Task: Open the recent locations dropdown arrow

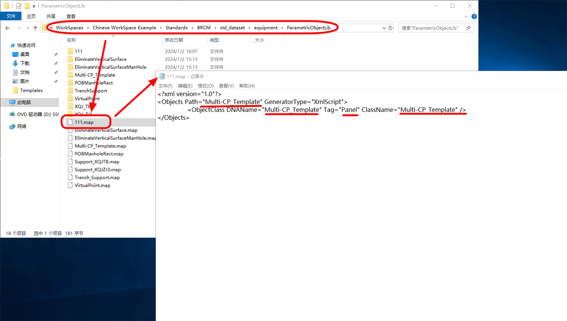Action: [27, 28]
